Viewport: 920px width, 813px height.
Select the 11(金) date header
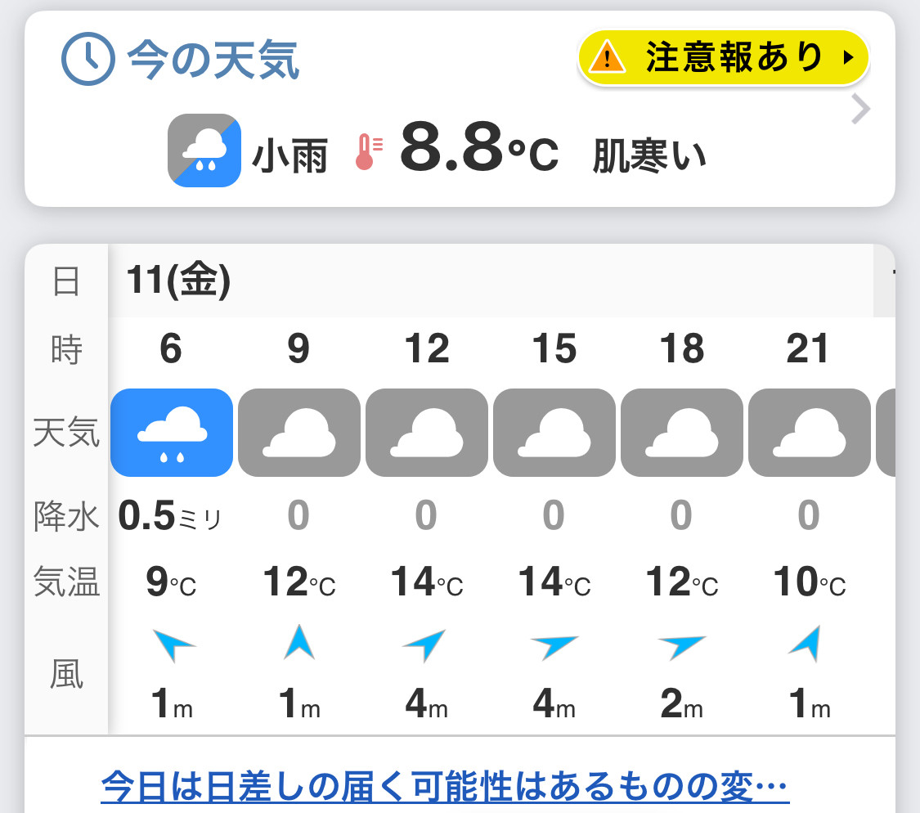tap(178, 281)
